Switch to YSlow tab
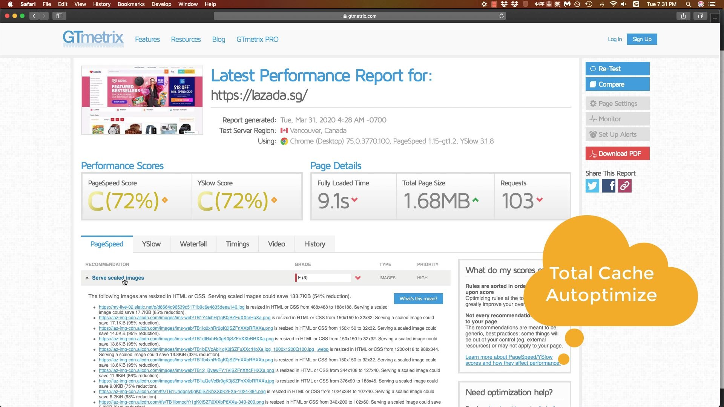 (x=151, y=244)
